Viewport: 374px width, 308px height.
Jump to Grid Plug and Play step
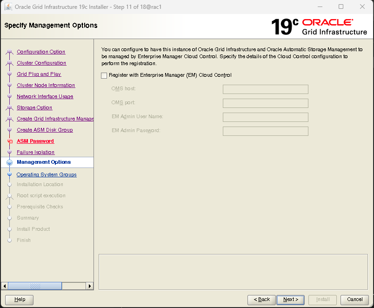coord(39,74)
